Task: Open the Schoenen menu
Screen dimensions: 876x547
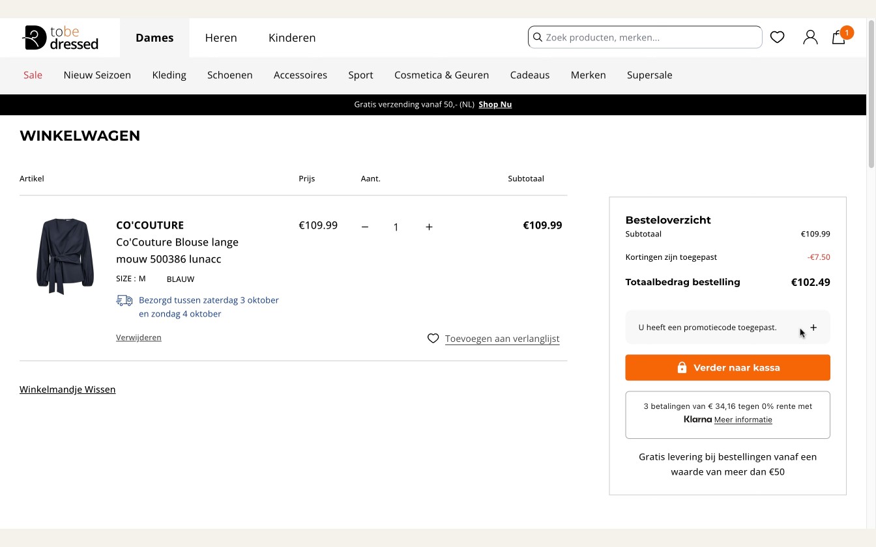Action: pos(230,75)
